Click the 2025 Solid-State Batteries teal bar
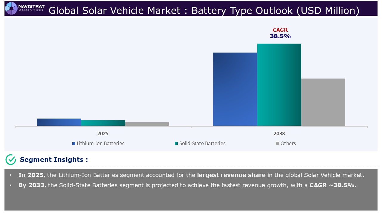Image resolution: width=382 pixels, height=215 pixels. click(x=103, y=123)
